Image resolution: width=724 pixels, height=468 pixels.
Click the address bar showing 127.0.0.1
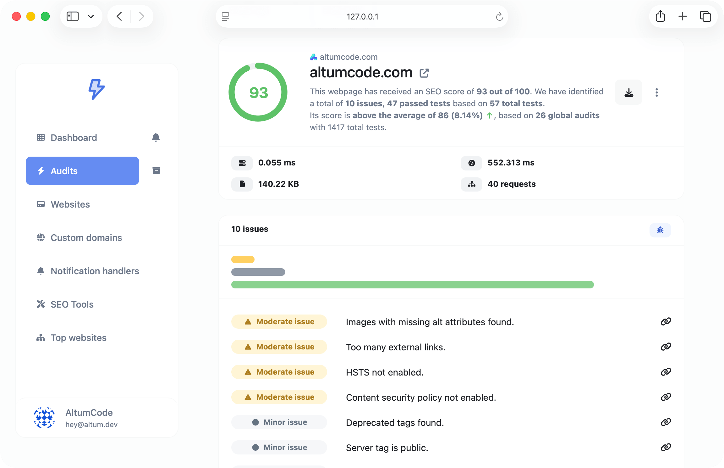[362, 16]
